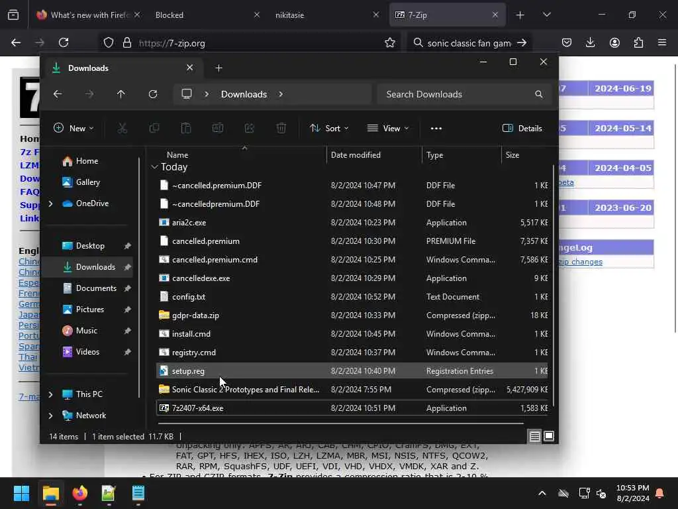Reload the 7-zip.org page in Firefox

click(x=64, y=42)
